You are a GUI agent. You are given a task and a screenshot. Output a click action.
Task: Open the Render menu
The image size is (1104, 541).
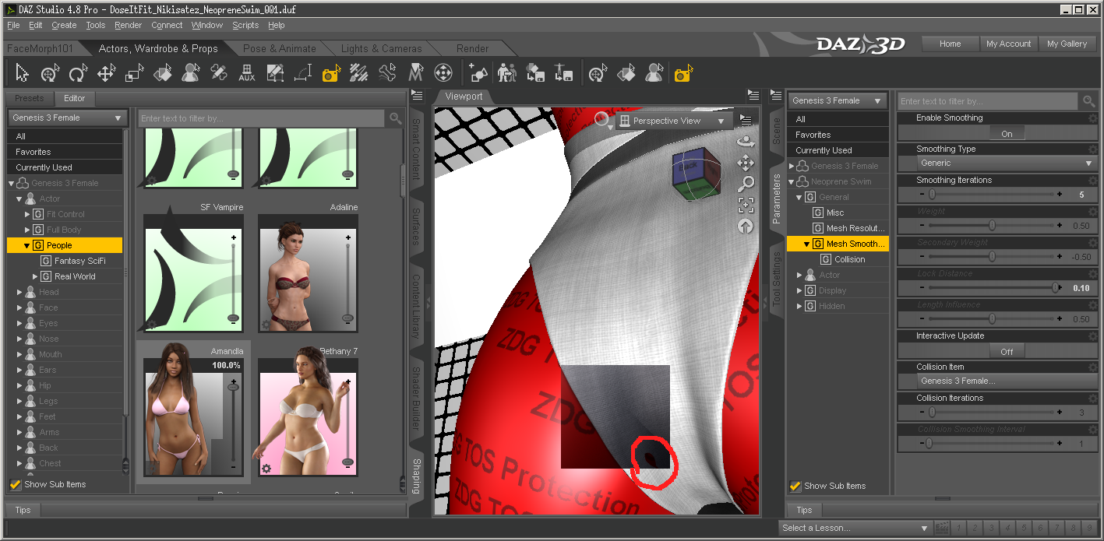(x=128, y=25)
